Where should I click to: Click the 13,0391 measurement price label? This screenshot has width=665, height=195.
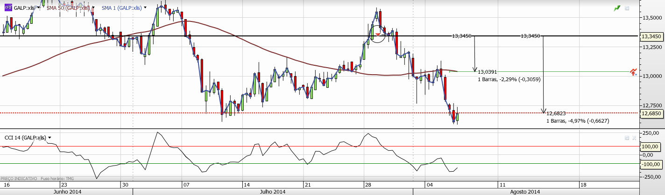tap(487, 72)
